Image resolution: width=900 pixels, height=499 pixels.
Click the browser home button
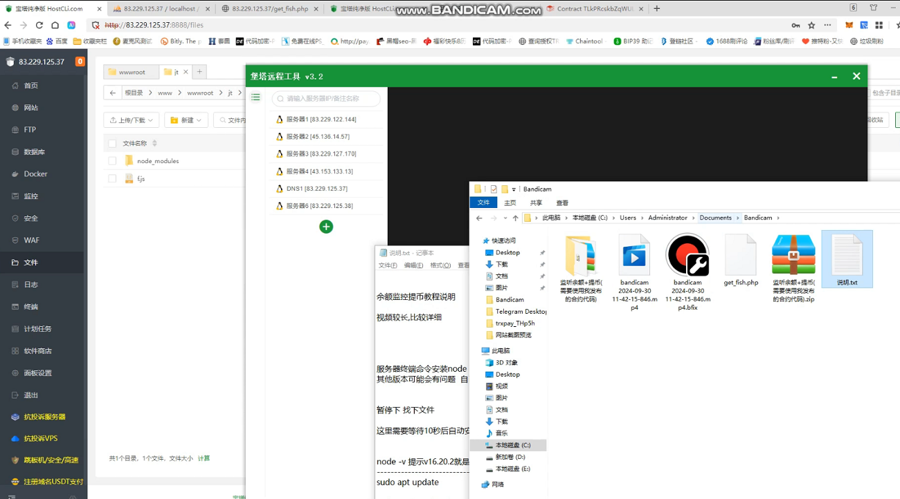[55, 25]
